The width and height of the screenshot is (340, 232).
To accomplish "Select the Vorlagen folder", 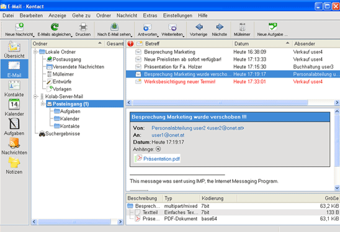I will click(x=59, y=89).
